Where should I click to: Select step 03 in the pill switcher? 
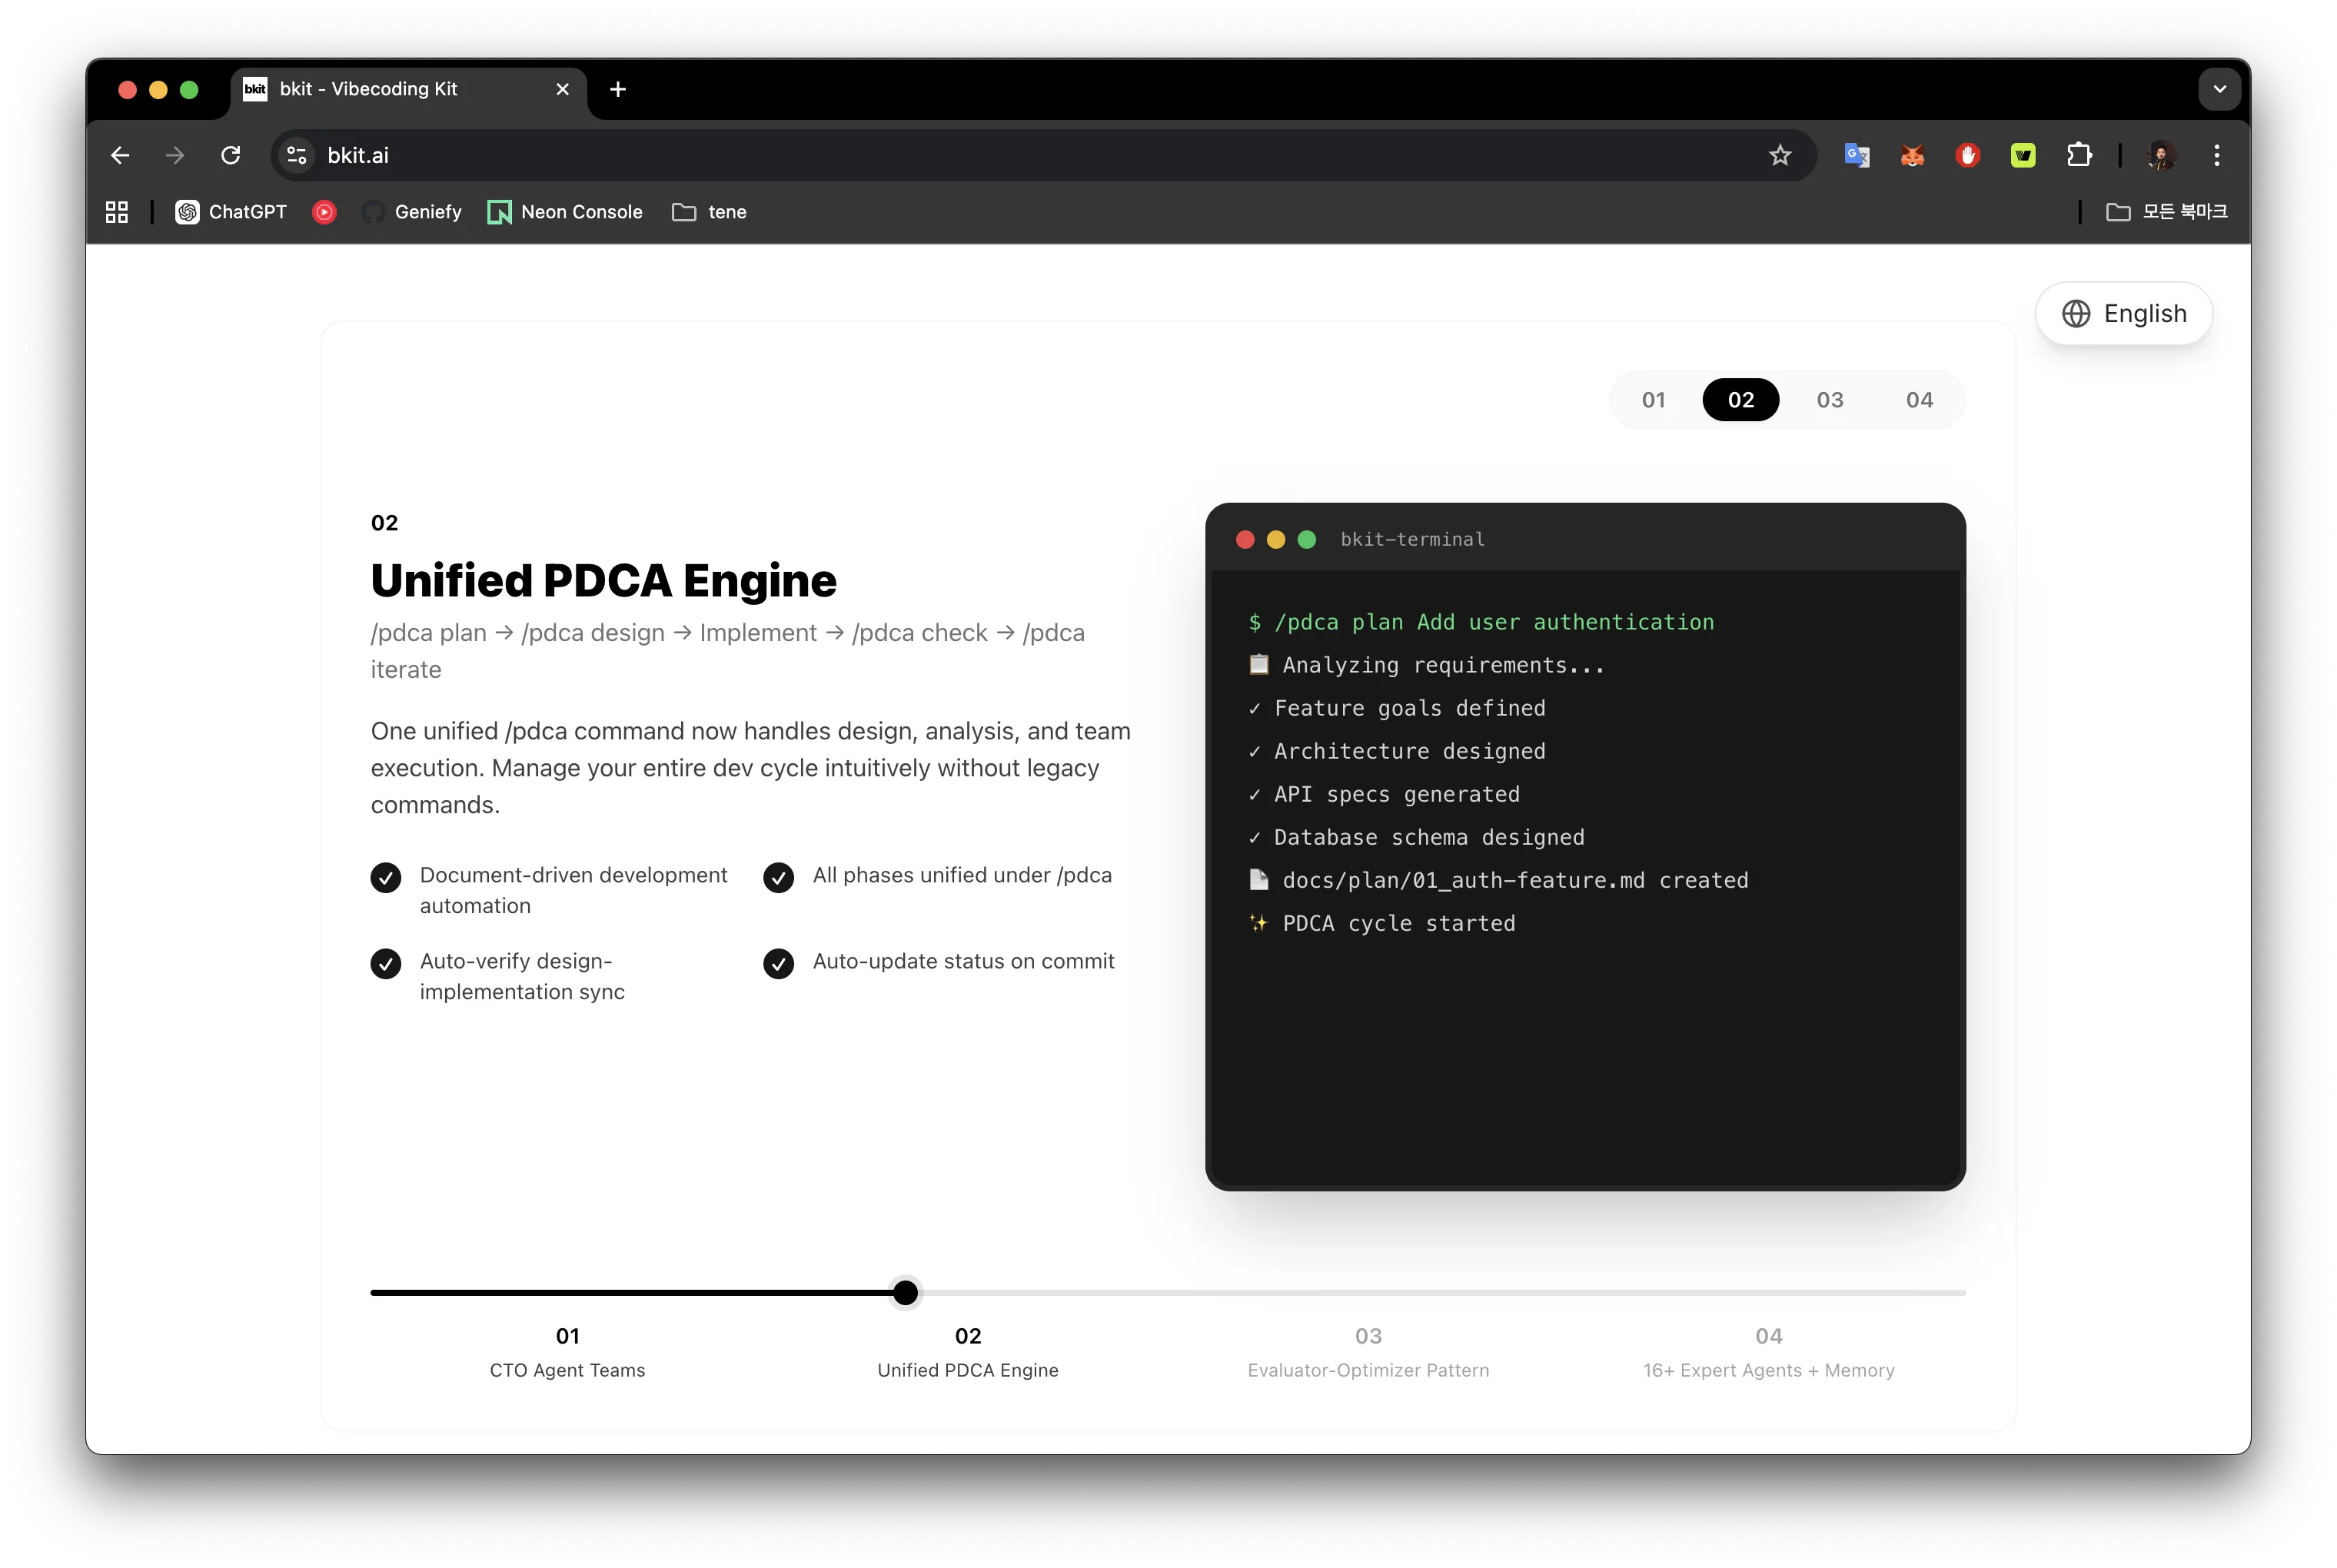(1829, 400)
